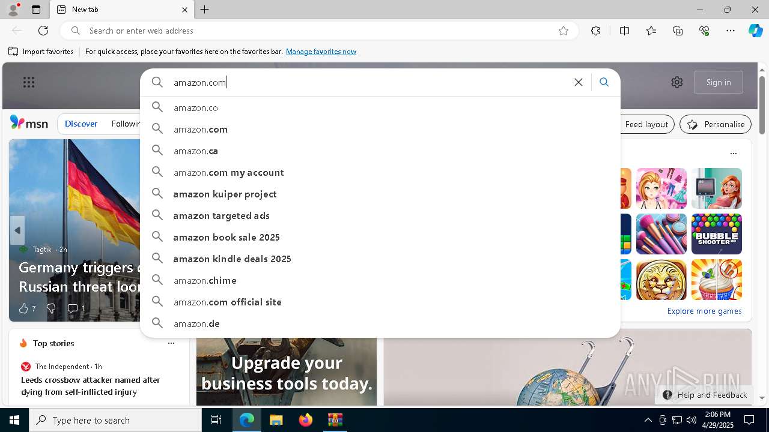Open the makeup brushes game thumbnail
769x432 pixels.
click(661, 234)
